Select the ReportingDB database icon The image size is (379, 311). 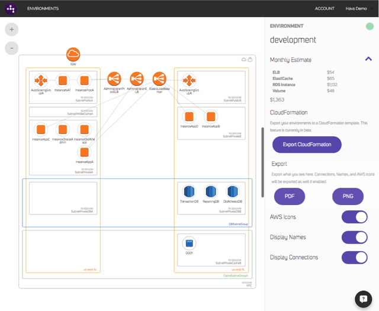click(x=211, y=191)
